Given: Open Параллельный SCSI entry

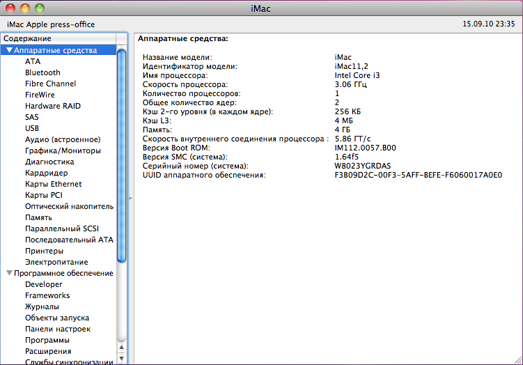Looking at the screenshot, I should (x=62, y=228).
